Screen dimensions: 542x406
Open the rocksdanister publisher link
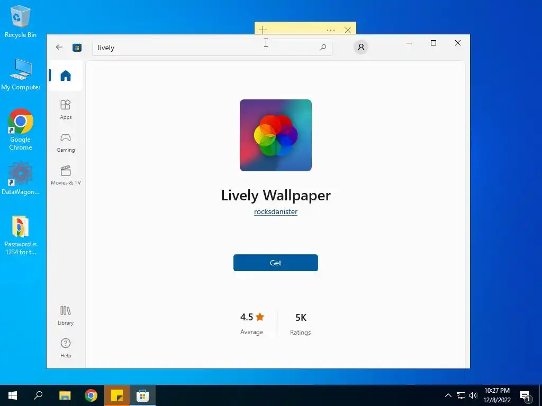[x=275, y=211]
